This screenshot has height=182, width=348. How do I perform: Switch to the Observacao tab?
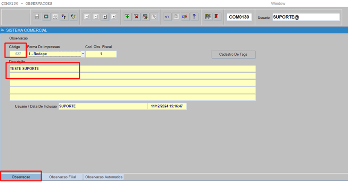pyautogui.click(x=21, y=177)
